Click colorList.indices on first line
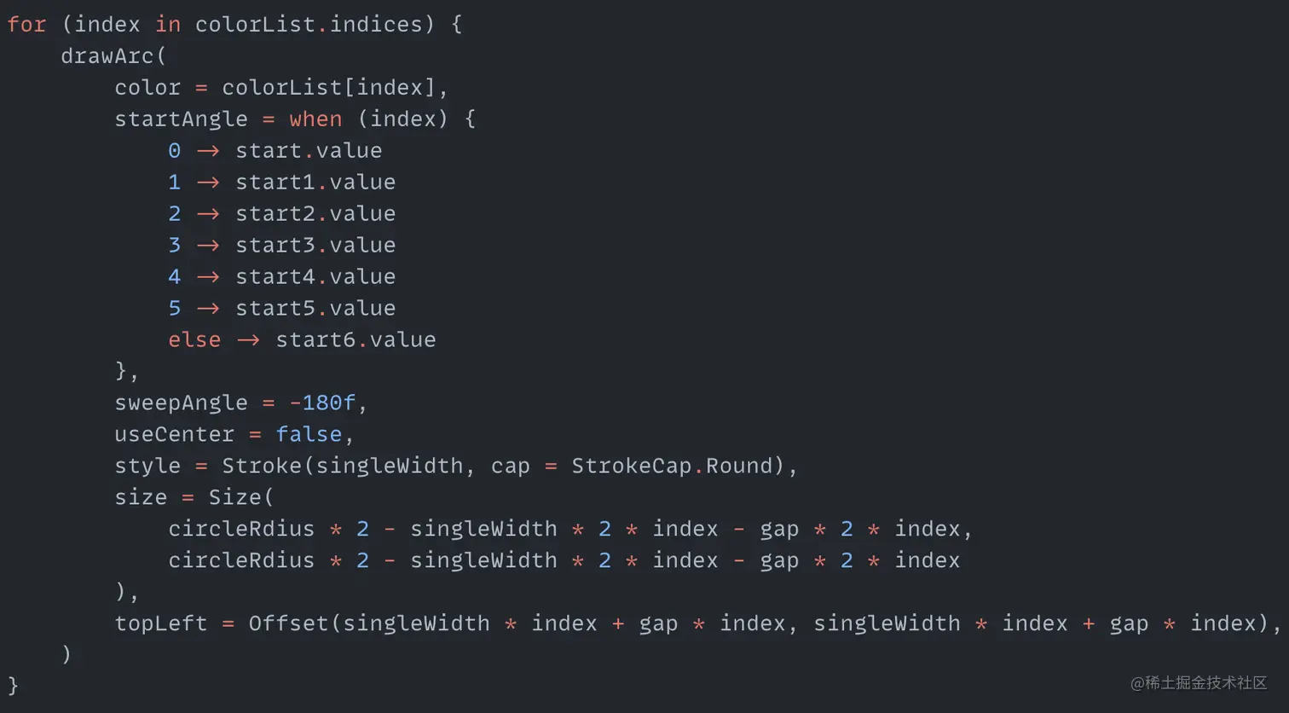This screenshot has height=713, width=1289. 309,25
